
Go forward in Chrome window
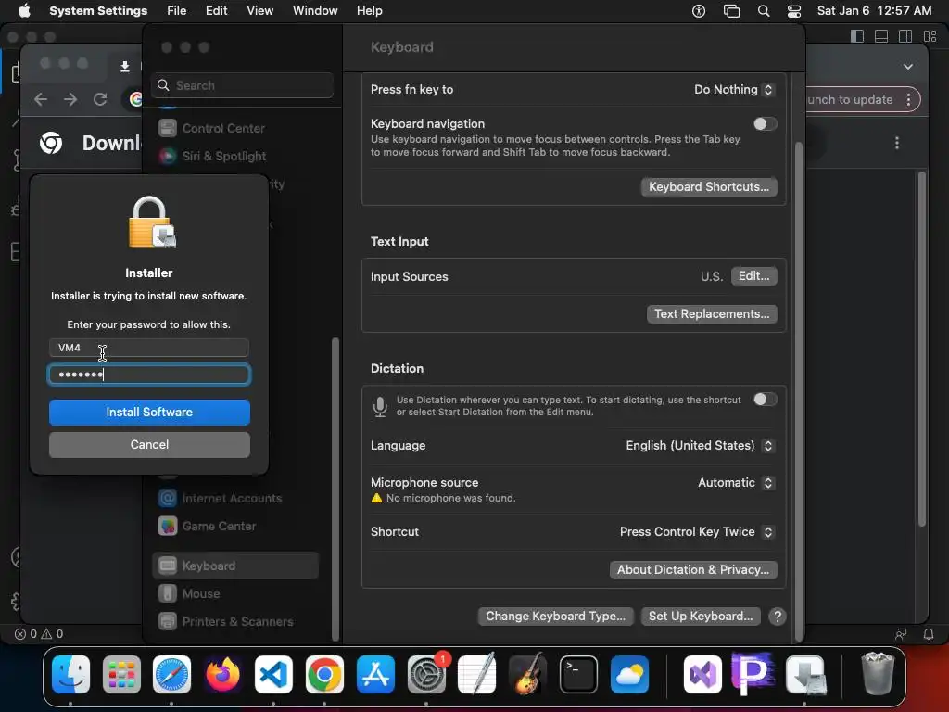[x=70, y=99]
